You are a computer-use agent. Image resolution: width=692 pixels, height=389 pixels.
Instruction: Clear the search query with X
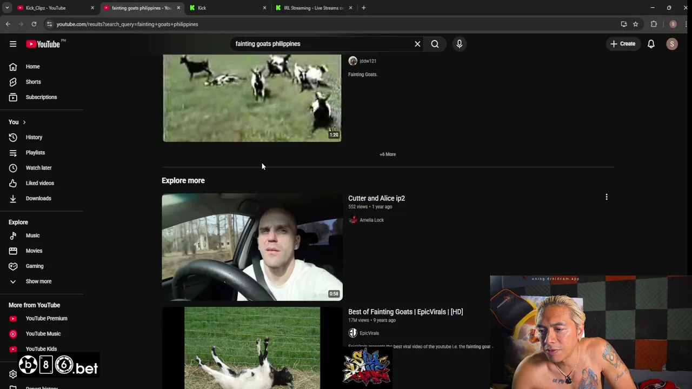(417, 44)
